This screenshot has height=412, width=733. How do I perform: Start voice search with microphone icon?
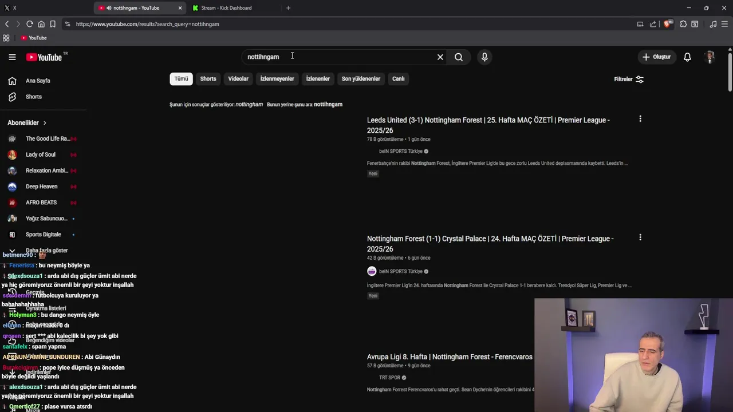click(484, 57)
